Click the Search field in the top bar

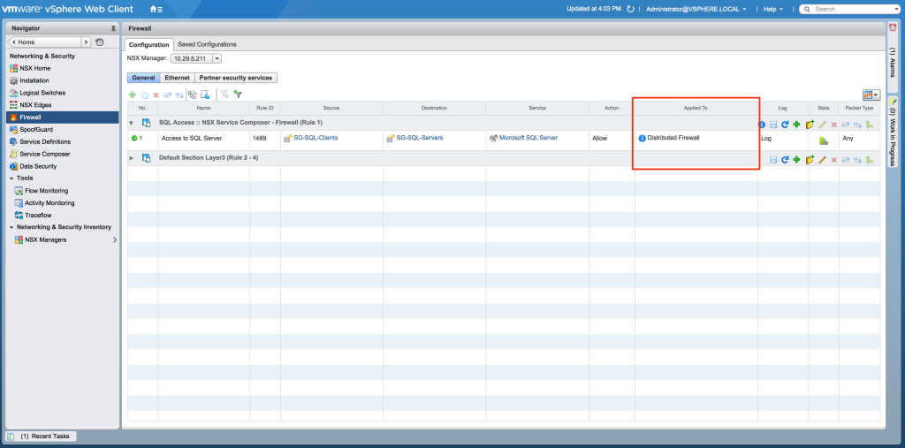[x=851, y=9]
